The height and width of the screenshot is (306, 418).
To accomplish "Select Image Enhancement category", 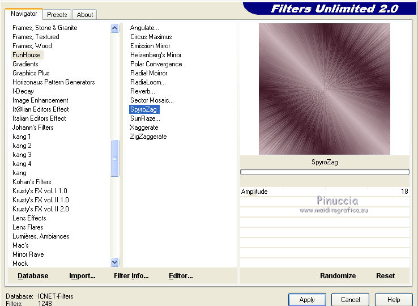I will 40,100.
